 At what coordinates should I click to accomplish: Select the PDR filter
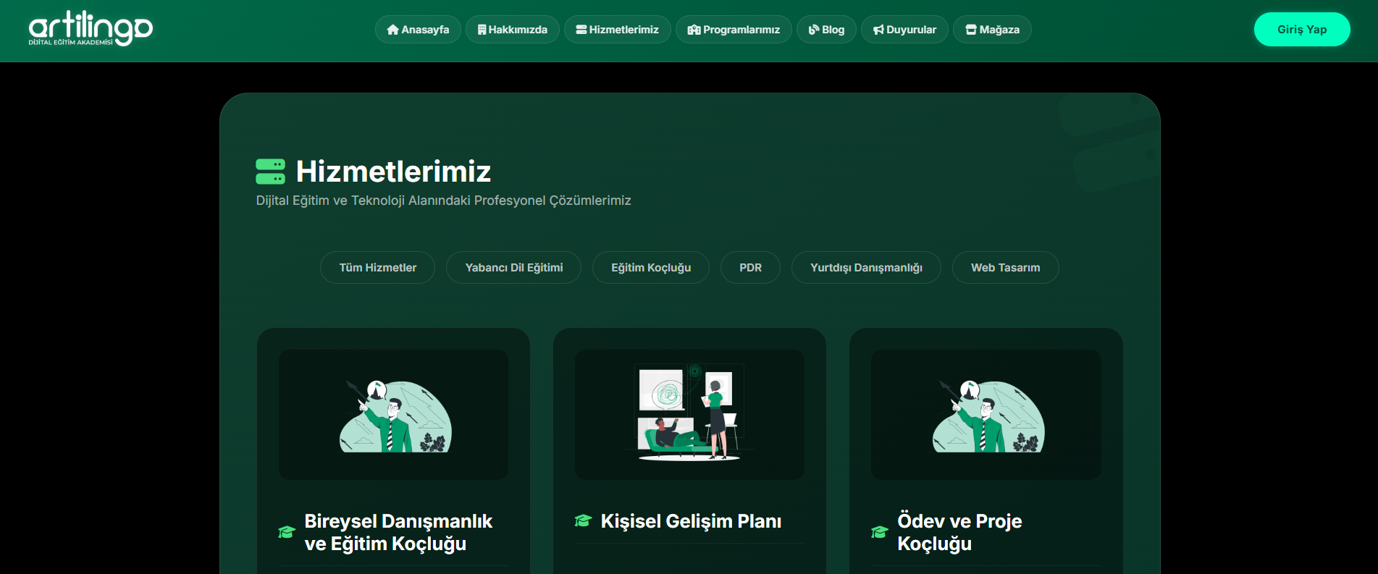[x=750, y=268]
